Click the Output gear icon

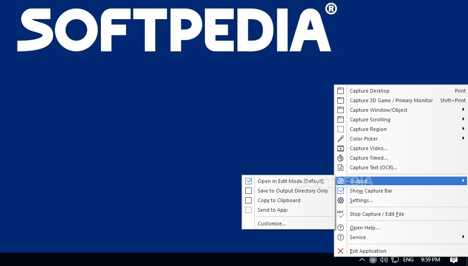click(x=340, y=181)
